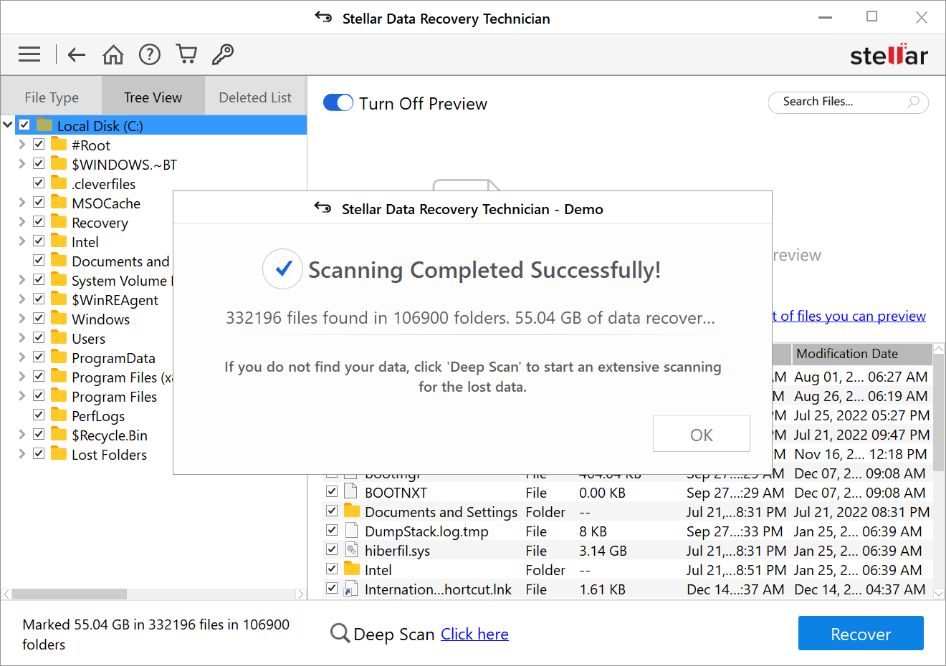Expand the Recovery folder node
This screenshot has height=666, width=946.
coord(22,221)
